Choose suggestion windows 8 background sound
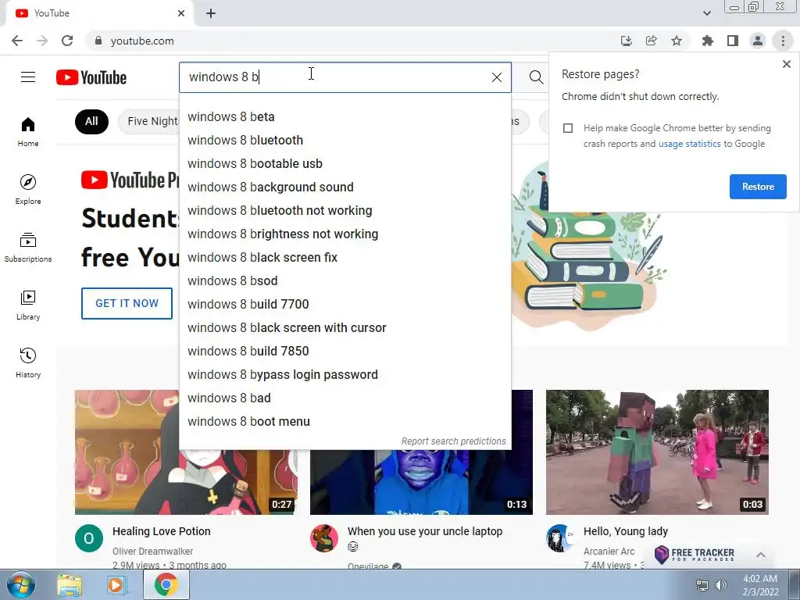This screenshot has width=800, height=600. tap(345, 187)
